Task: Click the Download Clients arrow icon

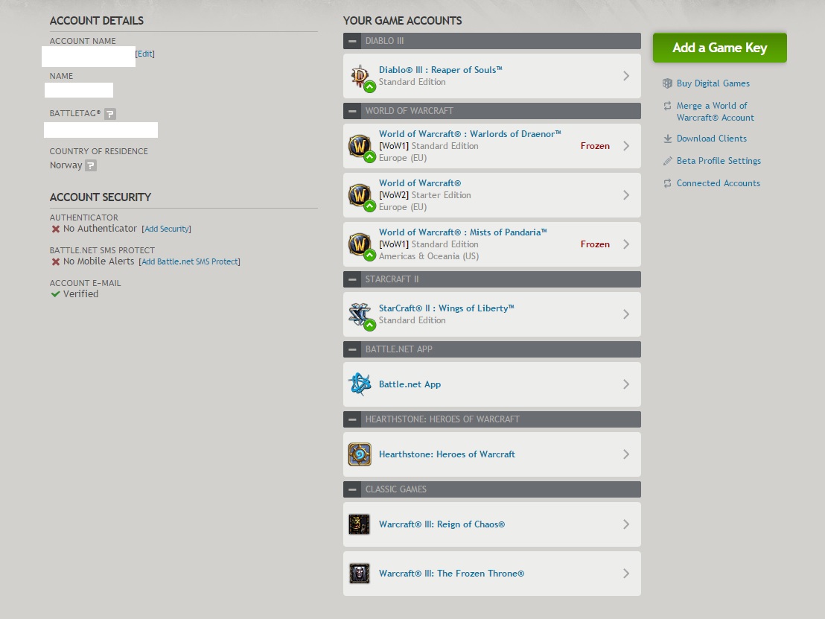Action: [x=667, y=139]
